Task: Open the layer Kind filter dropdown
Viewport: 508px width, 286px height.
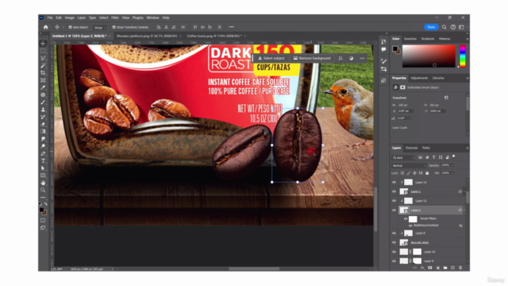Action: tap(403, 157)
